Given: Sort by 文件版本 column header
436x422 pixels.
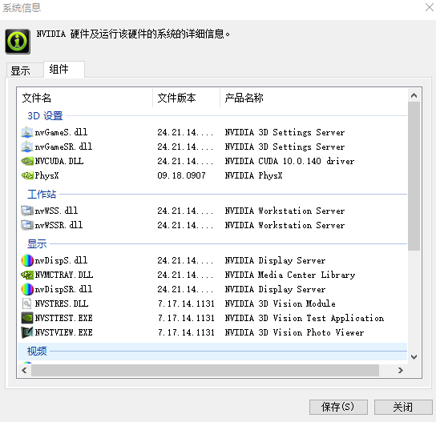Looking at the screenshot, I should [x=186, y=98].
